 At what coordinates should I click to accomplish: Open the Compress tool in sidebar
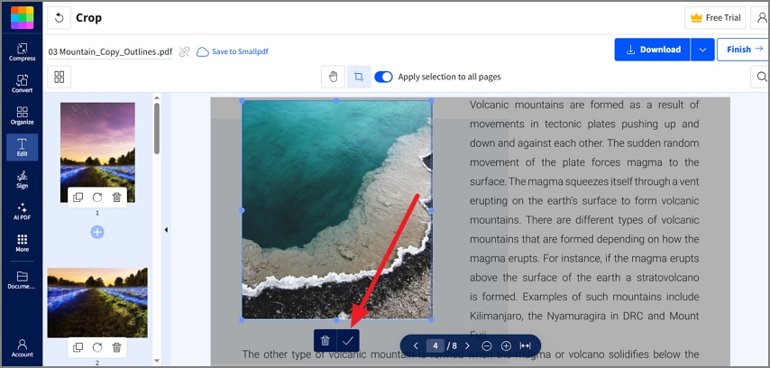pos(23,52)
